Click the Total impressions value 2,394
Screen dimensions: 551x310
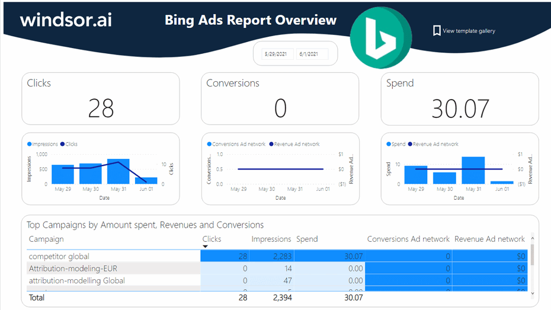[x=282, y=298]
